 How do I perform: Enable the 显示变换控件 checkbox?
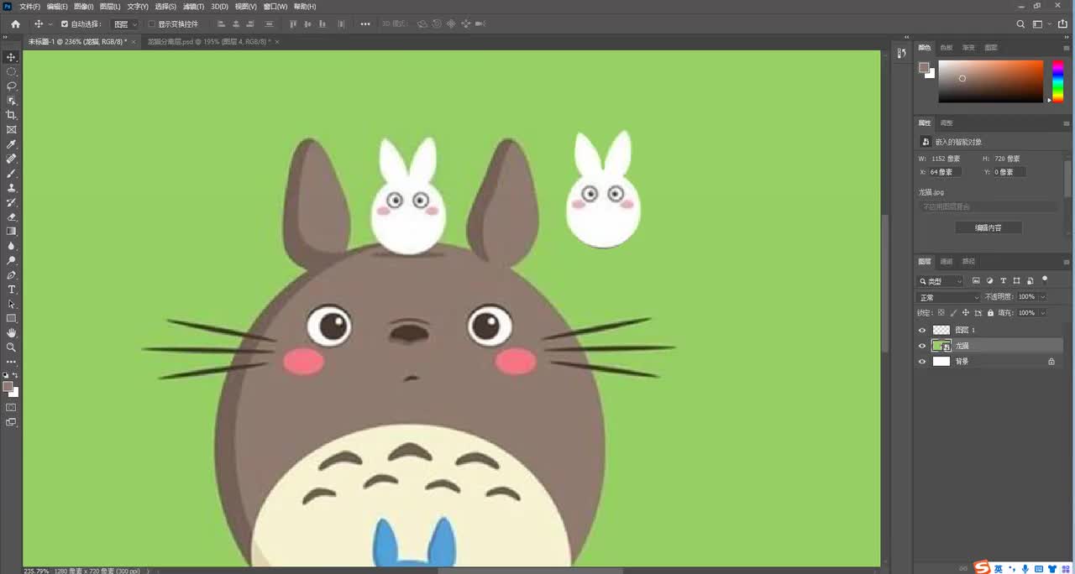coord(151,24)
